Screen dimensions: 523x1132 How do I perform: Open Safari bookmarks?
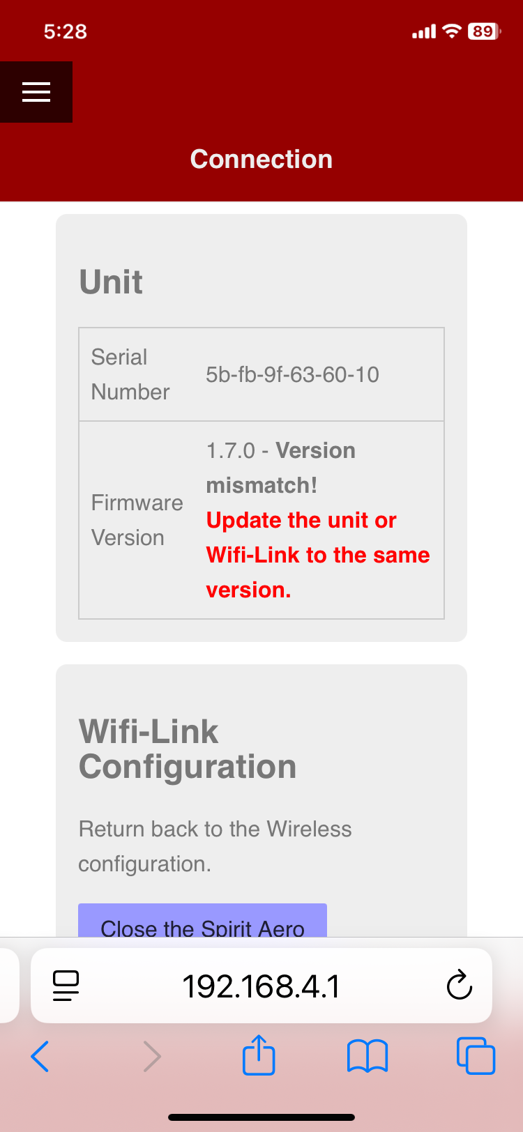click(367, 1056)
